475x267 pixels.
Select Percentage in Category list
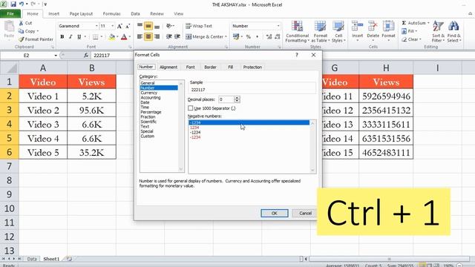151,112
